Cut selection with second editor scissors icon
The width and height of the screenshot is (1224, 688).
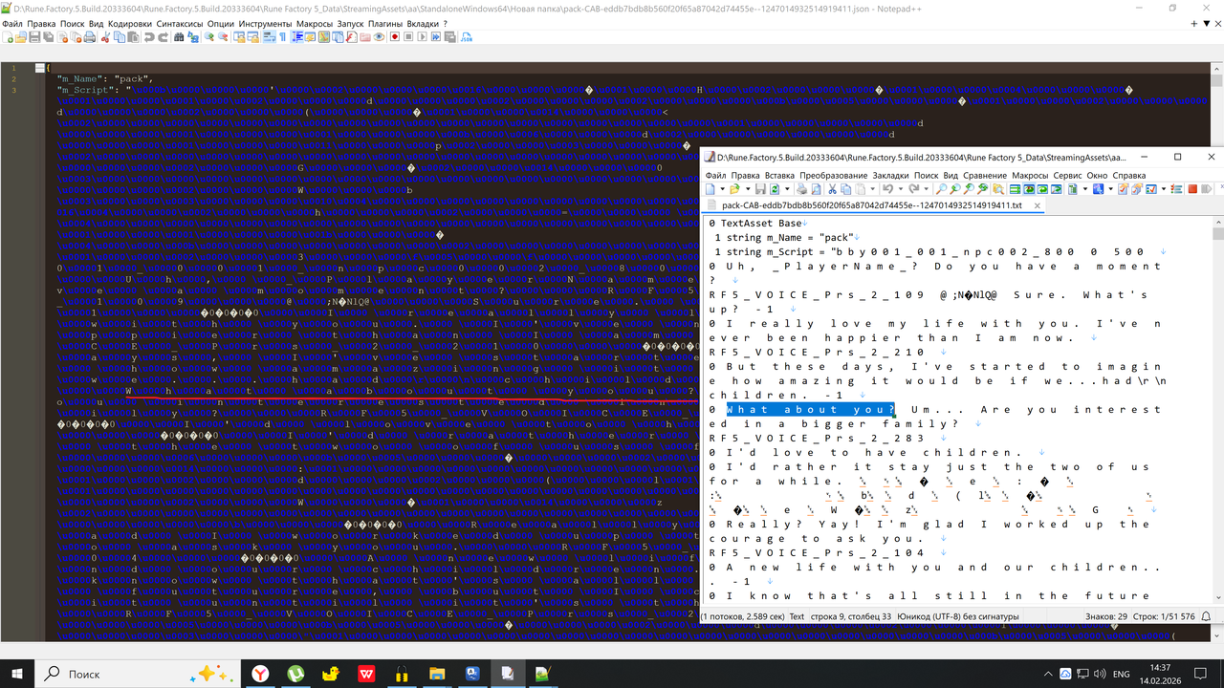(832, 189)
